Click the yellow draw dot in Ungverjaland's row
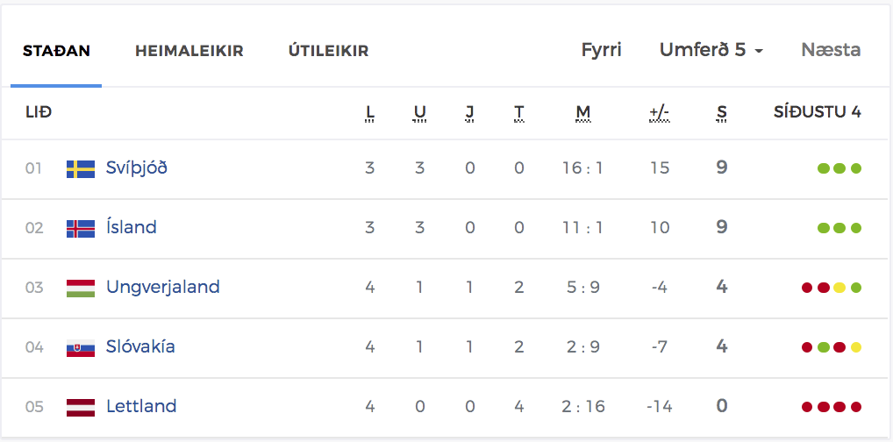The image size is (893, 442). click(x=839, y=288)
